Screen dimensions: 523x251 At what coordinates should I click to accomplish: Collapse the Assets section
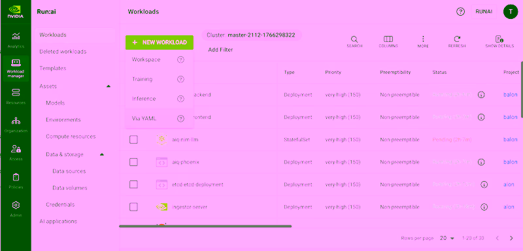pyautogui.click(x=108, y=86)
